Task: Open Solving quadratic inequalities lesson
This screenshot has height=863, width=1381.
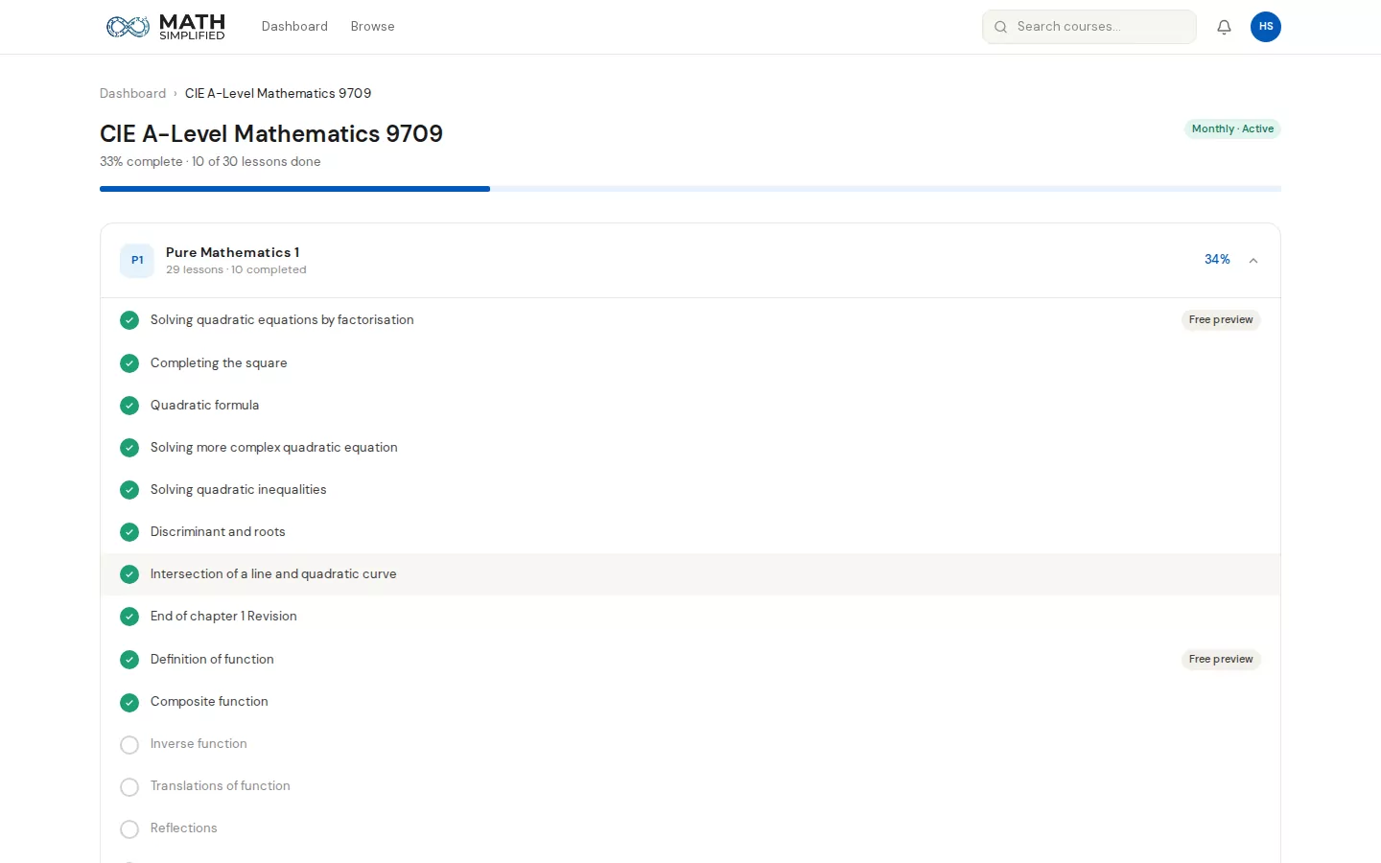Action: click(238, 490)
